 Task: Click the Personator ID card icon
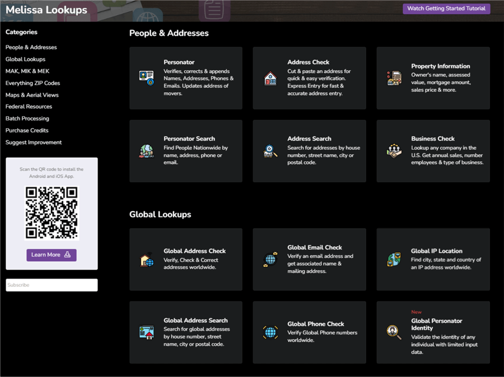pos(147,78)
